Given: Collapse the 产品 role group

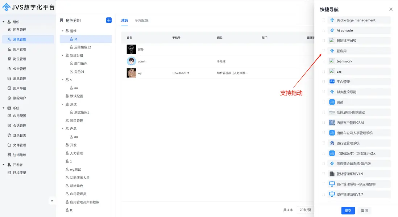Looking at the screenshot, I should point(62,129).
